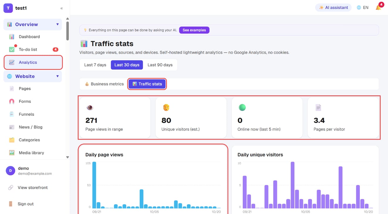
Task: Click the green Online now status icon
Action: [242, 108]
